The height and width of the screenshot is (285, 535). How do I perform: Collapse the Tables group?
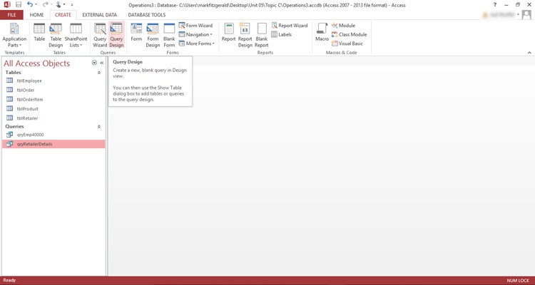point(99,73)
